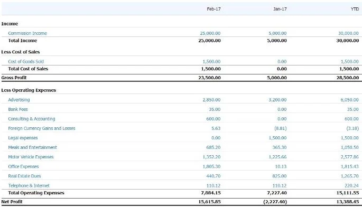Click Real Estate Dues Jan-17 value 825.00
The height and width of the screenshot is (207, 362).
280,176
